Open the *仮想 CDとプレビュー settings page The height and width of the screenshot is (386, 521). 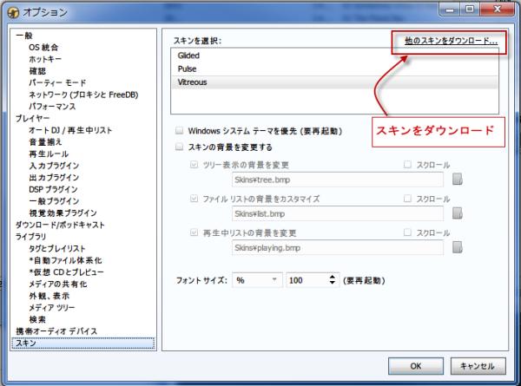coord(67,272)
